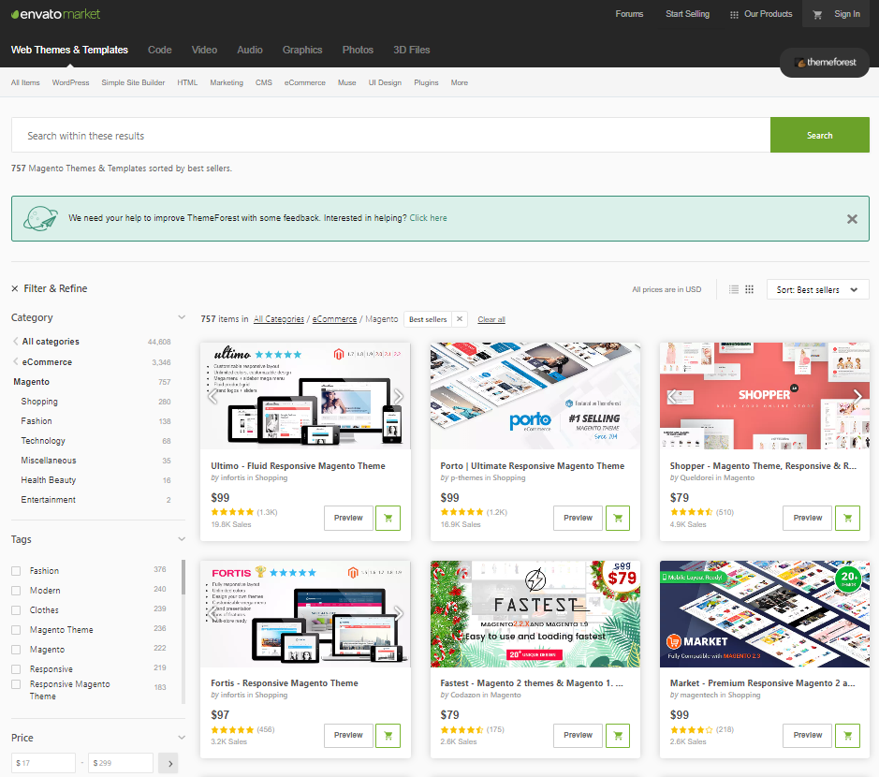Add Porto theme to cart
The height and width of the screenshot is (777, 879).
click(617, 518)
